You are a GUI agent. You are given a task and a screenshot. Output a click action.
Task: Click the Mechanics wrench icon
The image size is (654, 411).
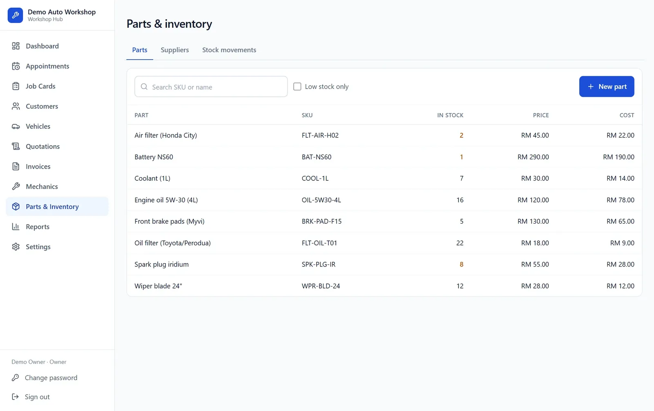16,186
